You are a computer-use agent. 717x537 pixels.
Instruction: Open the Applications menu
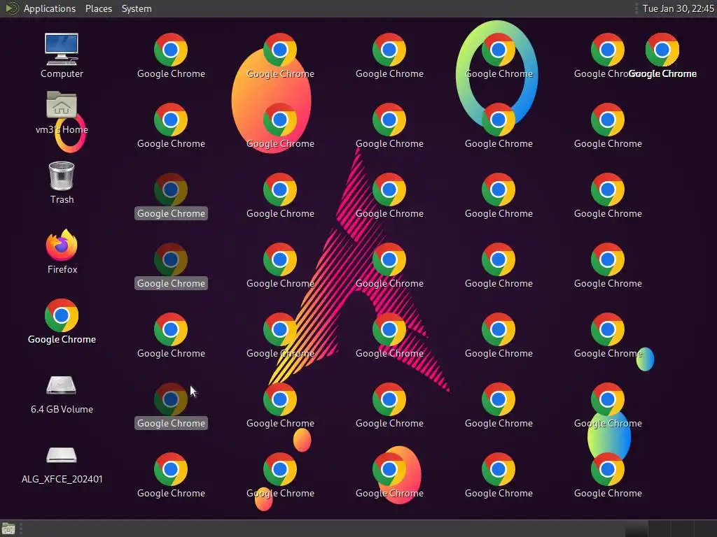50,8
